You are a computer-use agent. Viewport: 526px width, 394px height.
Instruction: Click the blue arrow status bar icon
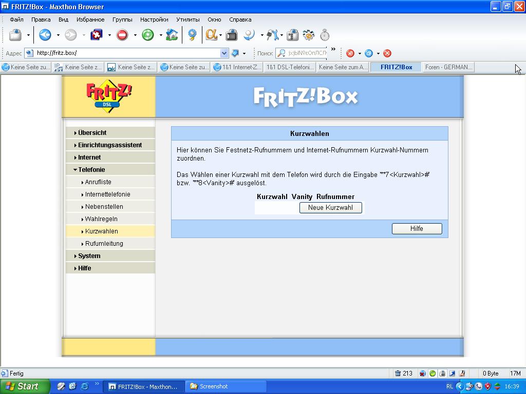click(x=452, y=373)
